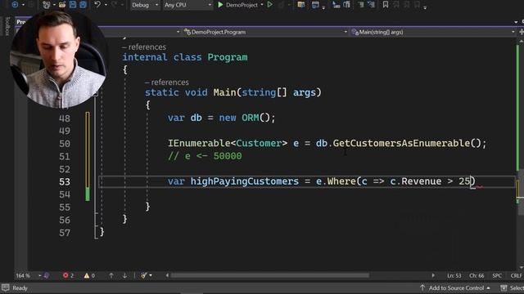524x294 pixels.
Task: Click the Undo arrow icon
Action: 97,5
